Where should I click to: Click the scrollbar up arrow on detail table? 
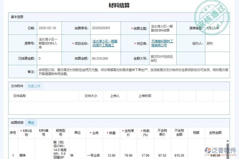tap(228, 141)
